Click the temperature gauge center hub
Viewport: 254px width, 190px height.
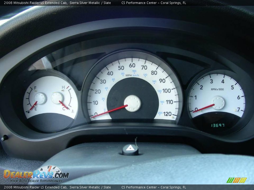click(x=57, y=98)
